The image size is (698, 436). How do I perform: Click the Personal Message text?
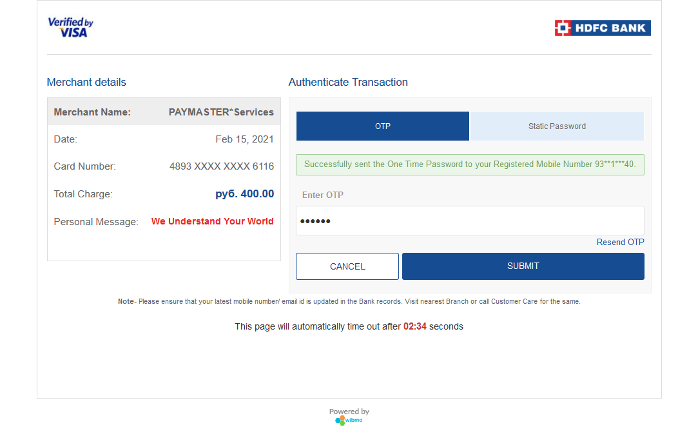point(212,221)
